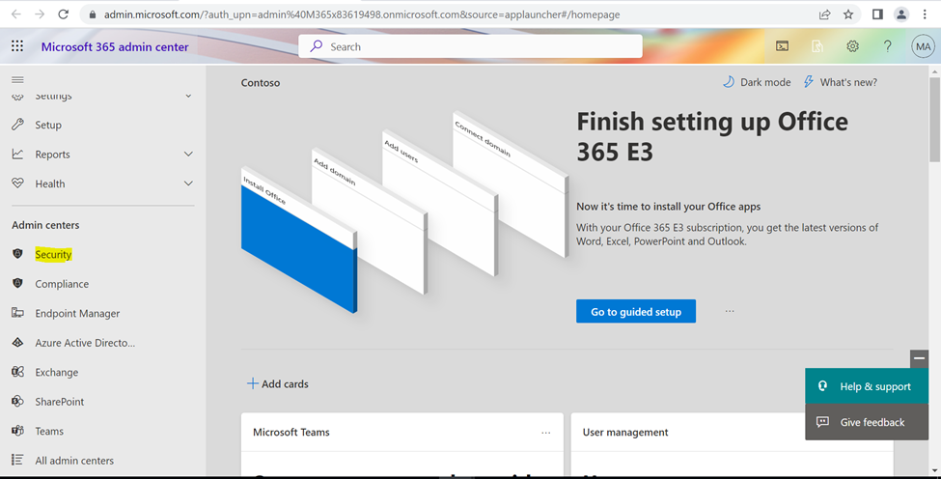Collapse navigation with hamburger icon
The width and height of the screenshot is (941, 479).
click(18, 80)
